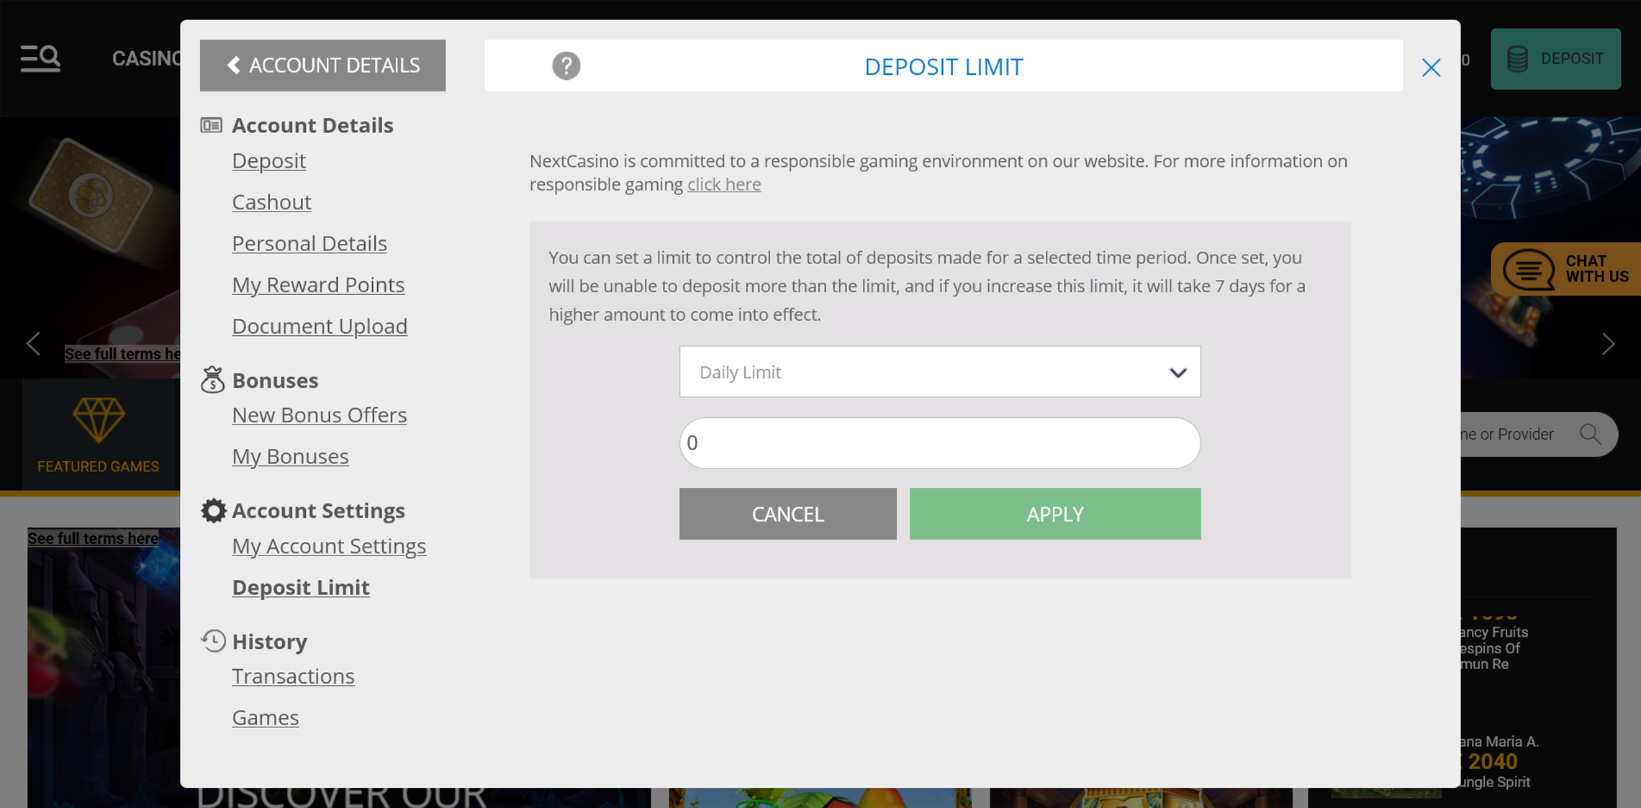The height and width of the screenshot is (808, 1641).
Task: Click See full terms here on lower promo
Action: click(93, 538)
